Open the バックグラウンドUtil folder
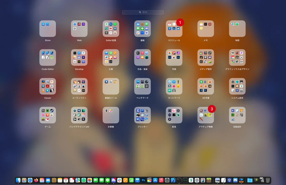The image size is (286, 185). pos(79,115)
